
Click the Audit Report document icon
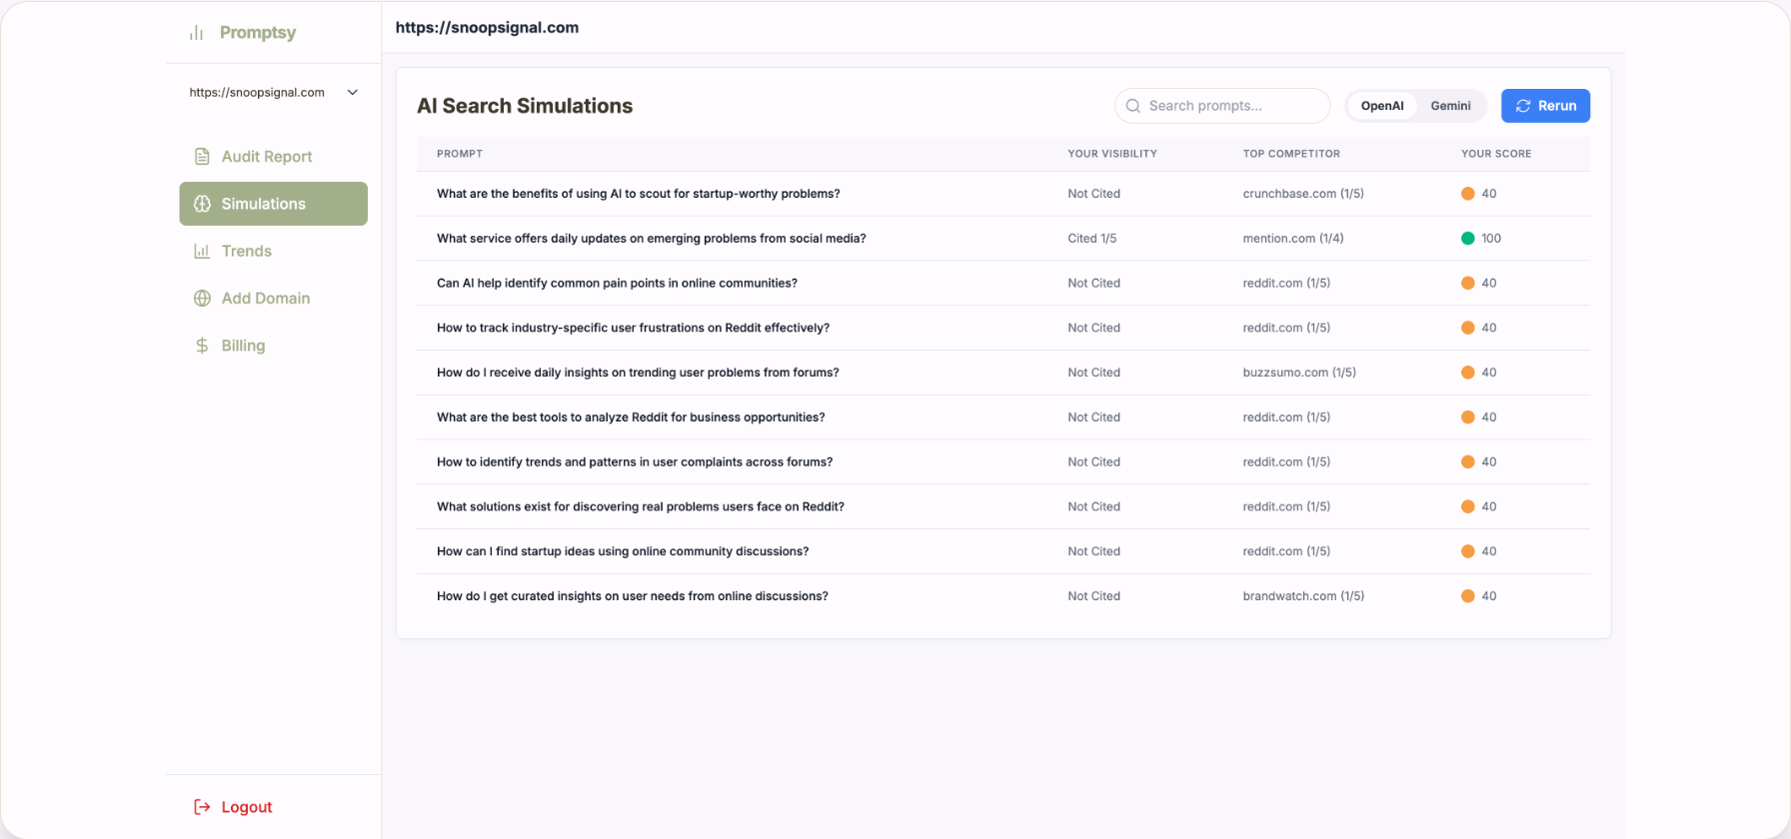click(x=202, y=157)
